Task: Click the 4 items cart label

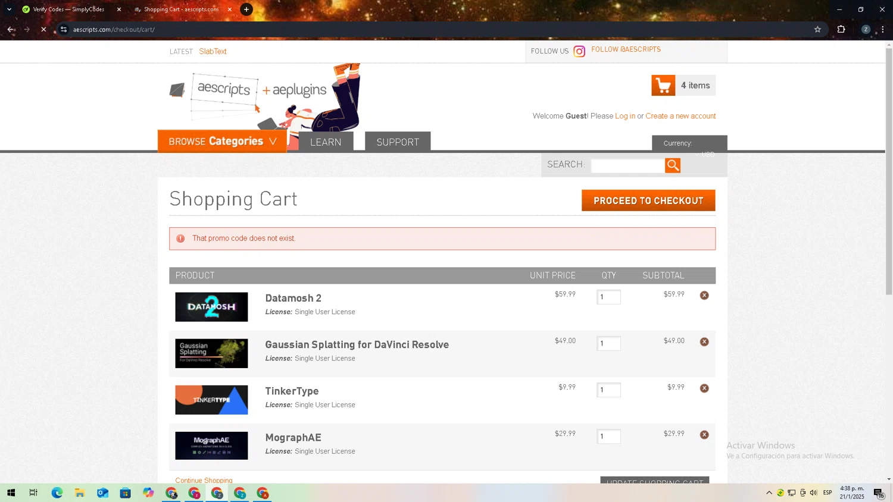Action: tap(695, 85)
